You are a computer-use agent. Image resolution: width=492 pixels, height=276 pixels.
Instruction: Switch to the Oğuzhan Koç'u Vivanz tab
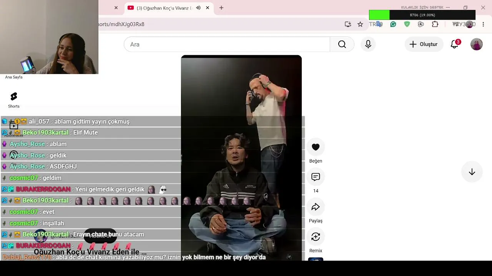coord(164,8)
